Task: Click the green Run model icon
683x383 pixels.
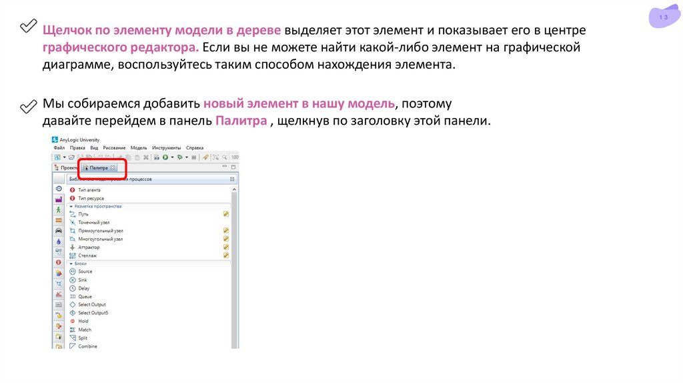Action: (x=165, y=157)
